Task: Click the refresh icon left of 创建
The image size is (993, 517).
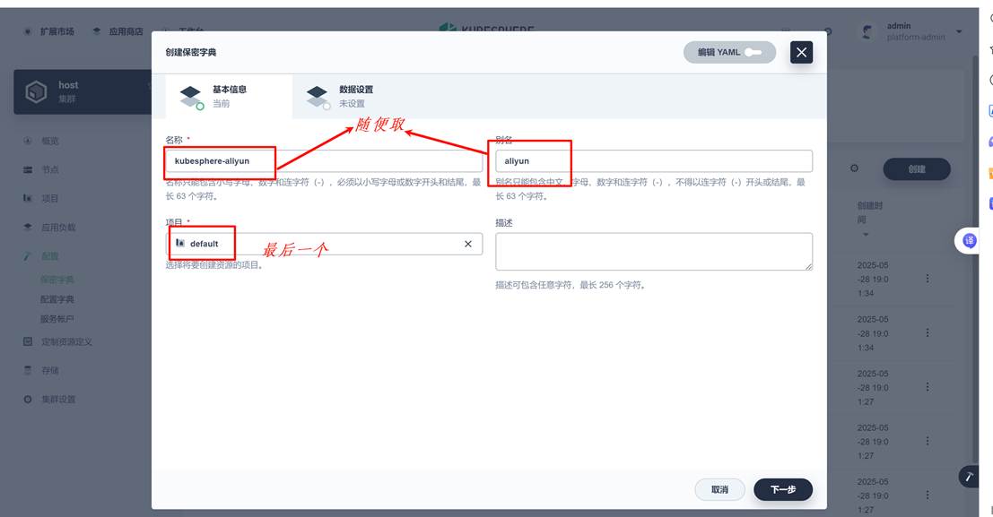Action: pyautogui.click(x=854, y=168)
